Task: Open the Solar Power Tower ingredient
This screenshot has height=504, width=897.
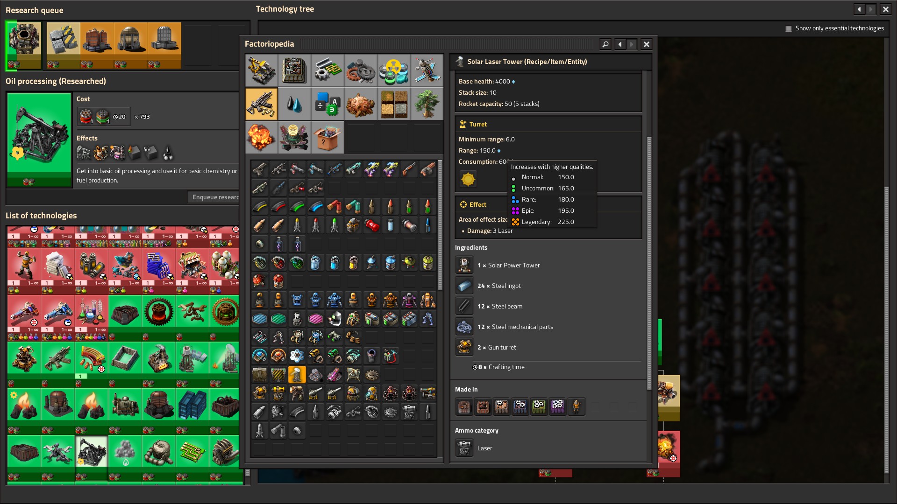Action: click(x=464, y=265)
